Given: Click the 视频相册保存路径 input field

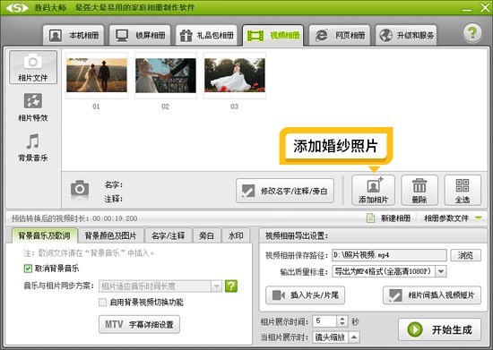Looking at the screenshot, I should (389, 255).
